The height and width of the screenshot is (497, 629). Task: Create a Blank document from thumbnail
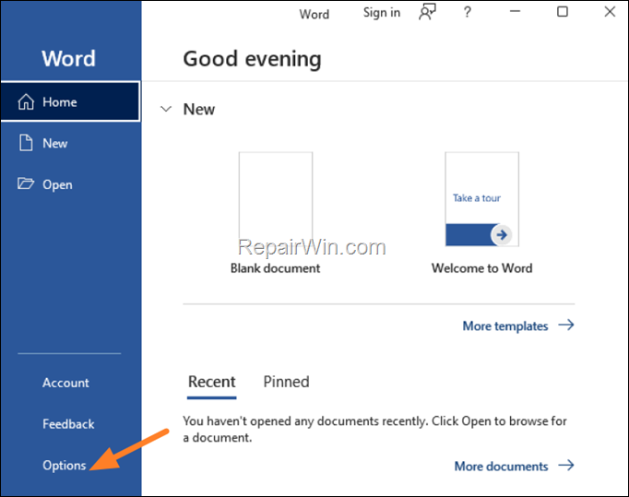(x=276, y=199)
